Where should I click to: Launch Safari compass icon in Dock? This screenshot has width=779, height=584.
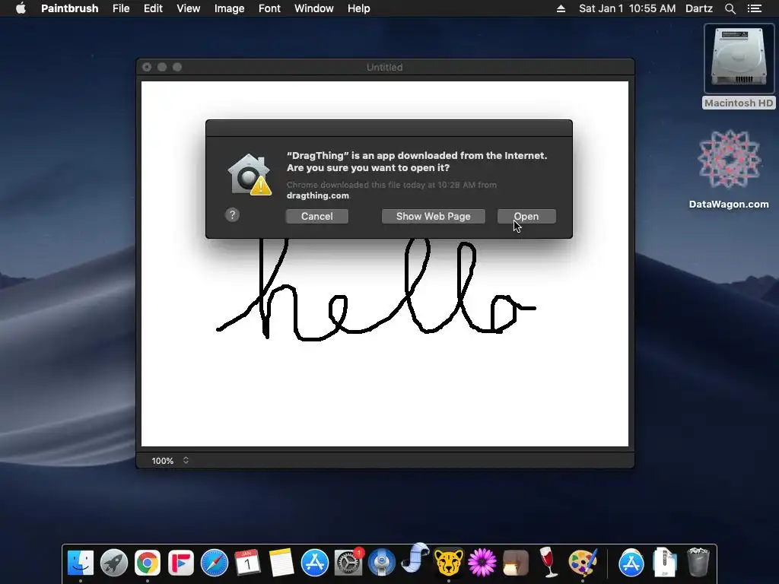coord(215,563)
